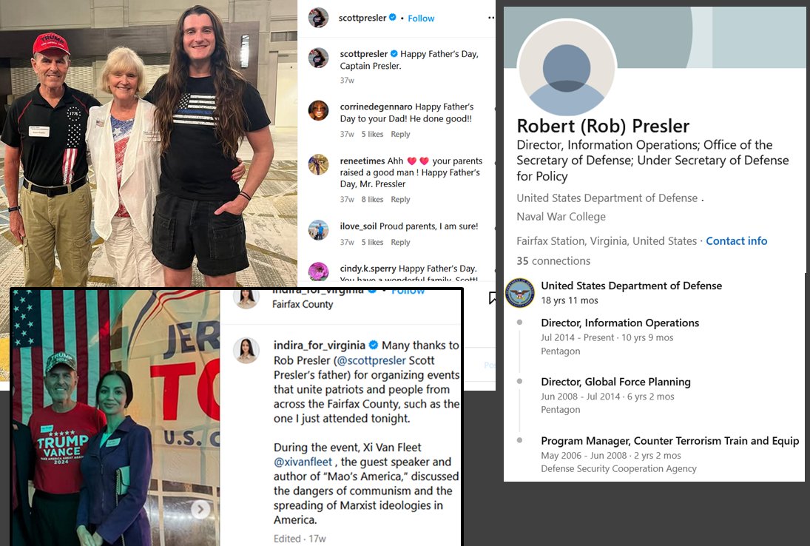View 8 likes on reneetimes comment
Image resolution: width=810 pixels, height=546 pixels.
click(372, 200)
